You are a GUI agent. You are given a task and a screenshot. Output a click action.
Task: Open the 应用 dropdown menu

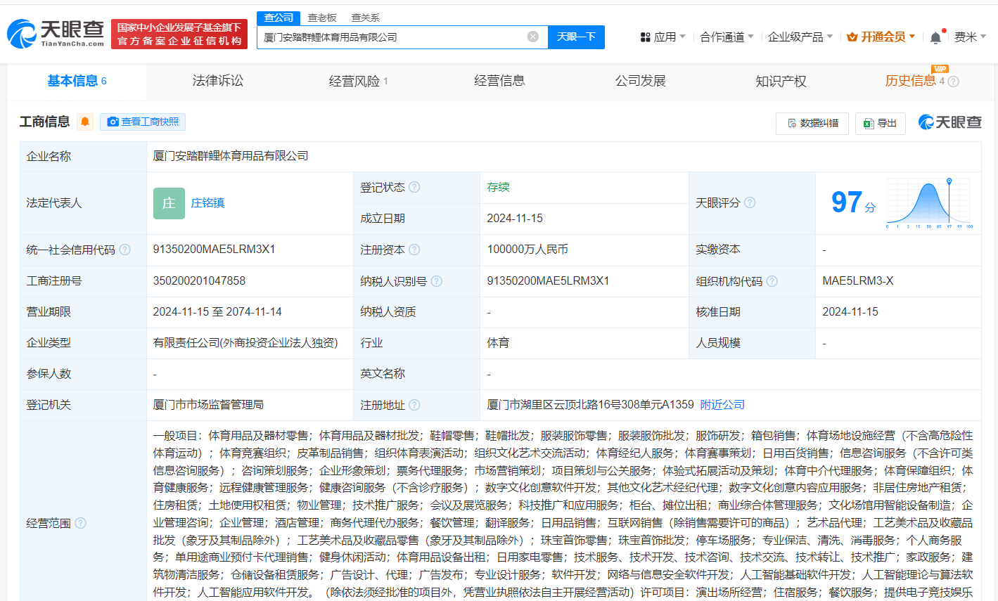pos(663,37)
